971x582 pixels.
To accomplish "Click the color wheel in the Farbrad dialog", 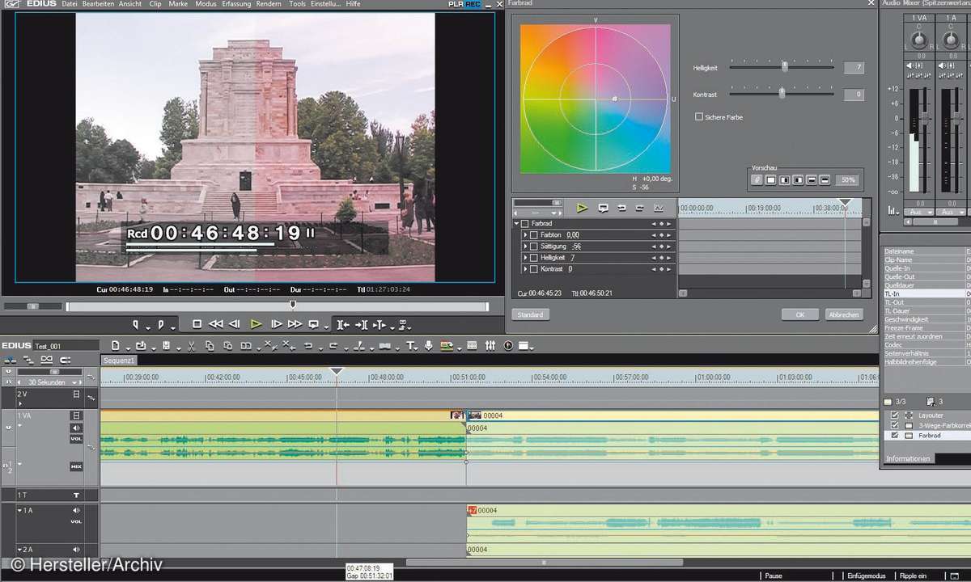I will click(x=596, y=99).
